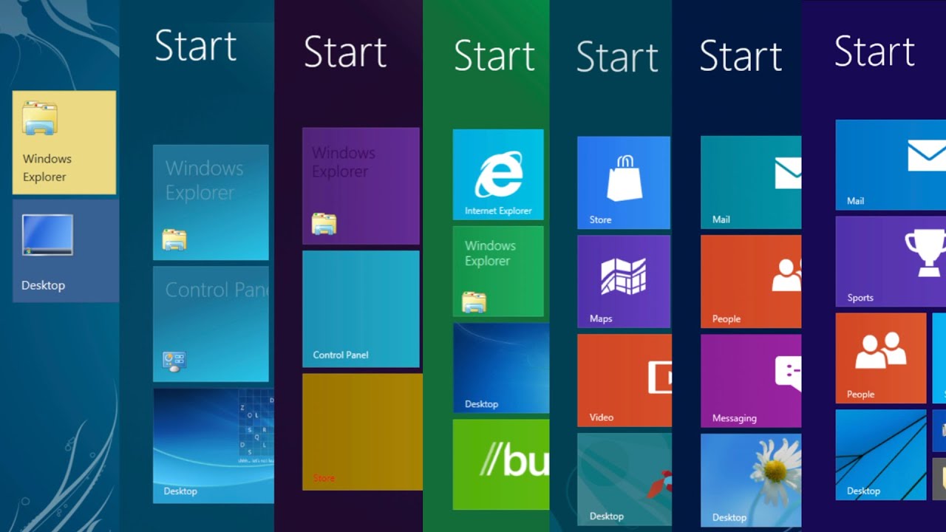Launch the Internet Explorer tile

(498, 174)
